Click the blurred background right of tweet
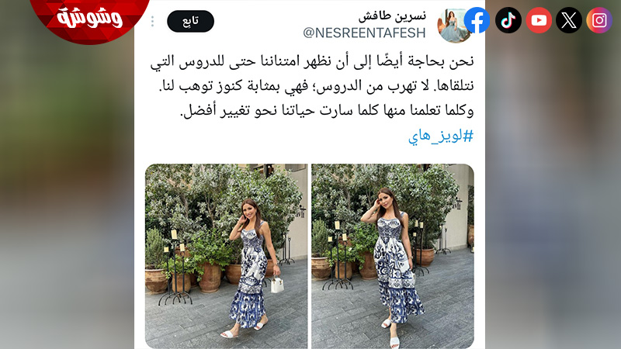 tap(553, 198)
